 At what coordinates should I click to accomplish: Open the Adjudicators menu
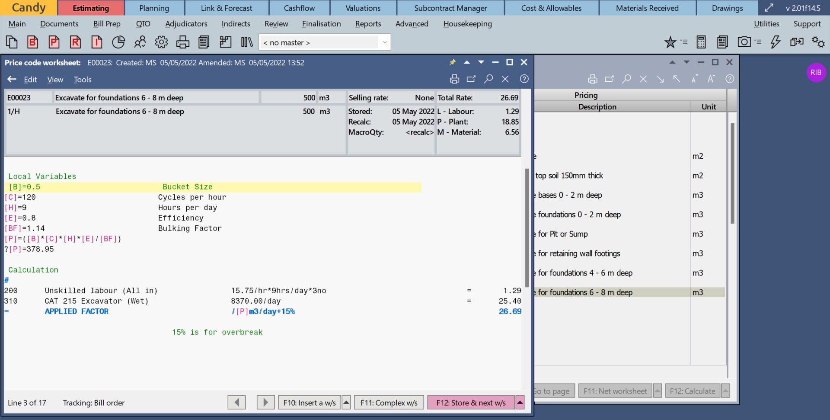(x=186, y=24)
